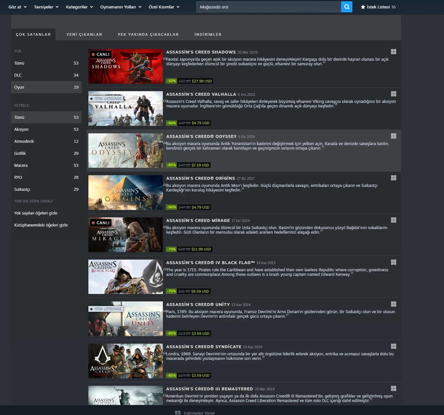444x415 pixels.
Task: Open the İstek Listesi link
Action: (x=378, y=7)
